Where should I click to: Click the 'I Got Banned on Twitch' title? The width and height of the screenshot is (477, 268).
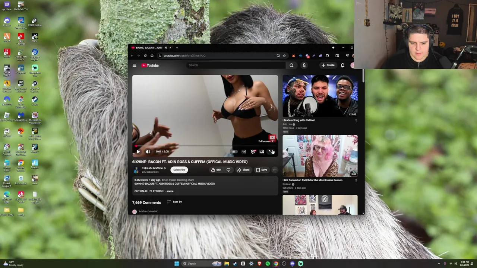click(x=312, y=180)
